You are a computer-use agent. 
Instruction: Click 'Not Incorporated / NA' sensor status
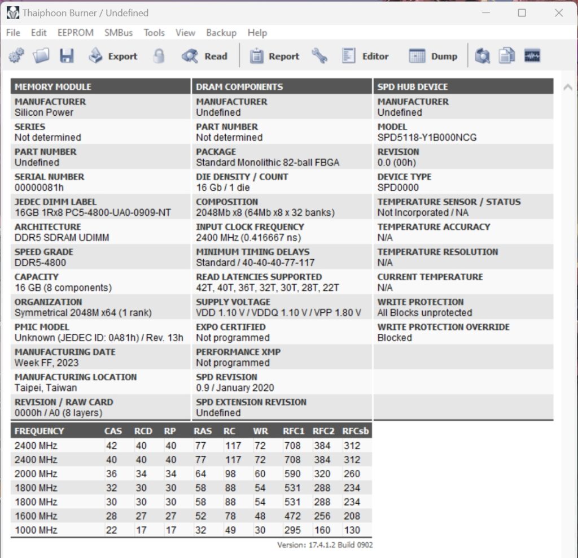pos(423,213)
